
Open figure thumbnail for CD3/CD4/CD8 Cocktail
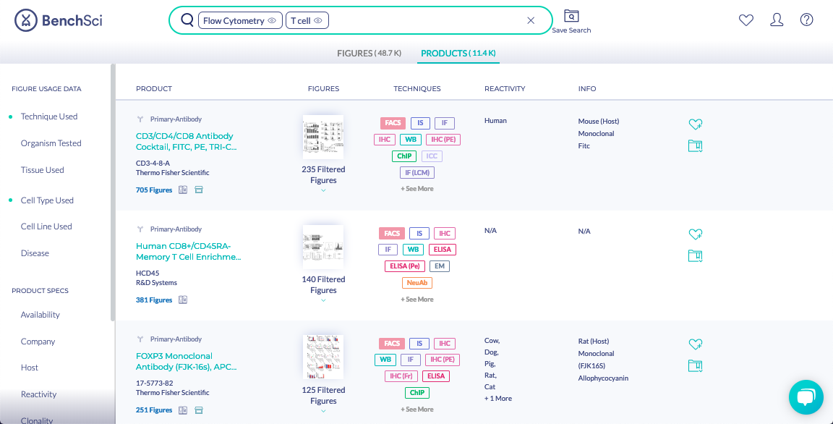click(323, 137)
